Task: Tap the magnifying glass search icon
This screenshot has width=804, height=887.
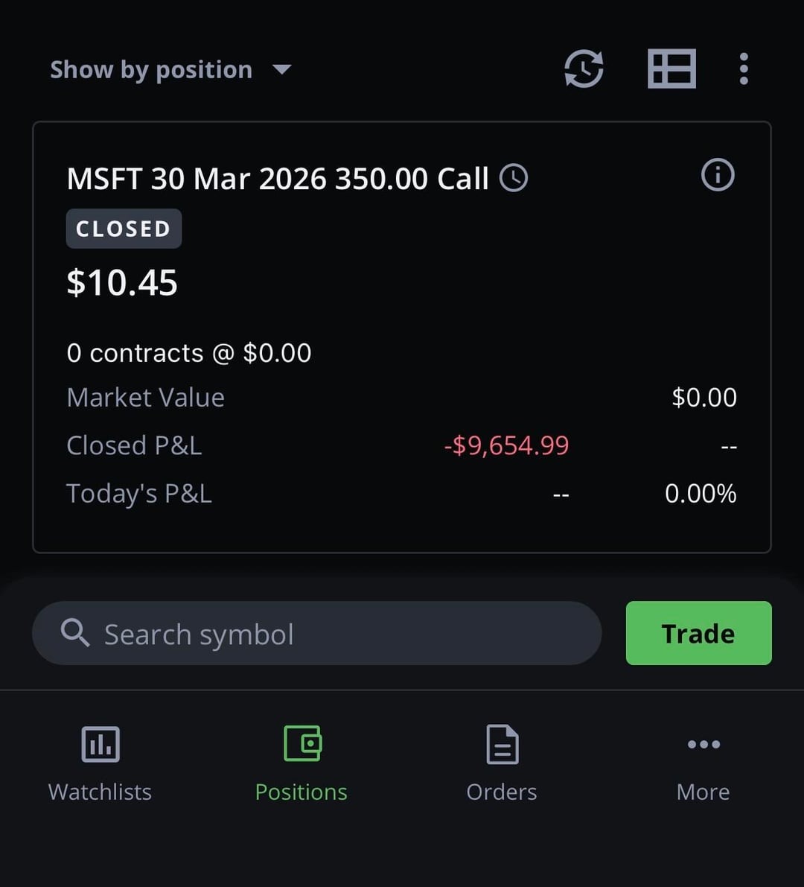Action: [x=75, y=634]
